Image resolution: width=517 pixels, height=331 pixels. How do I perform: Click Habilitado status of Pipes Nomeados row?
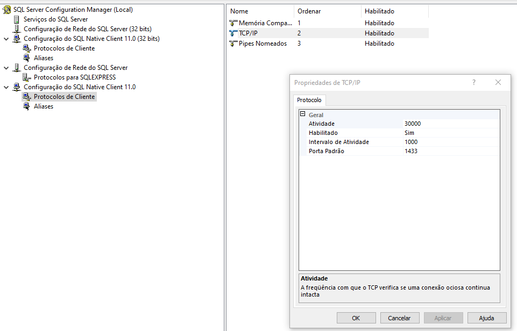379,44
